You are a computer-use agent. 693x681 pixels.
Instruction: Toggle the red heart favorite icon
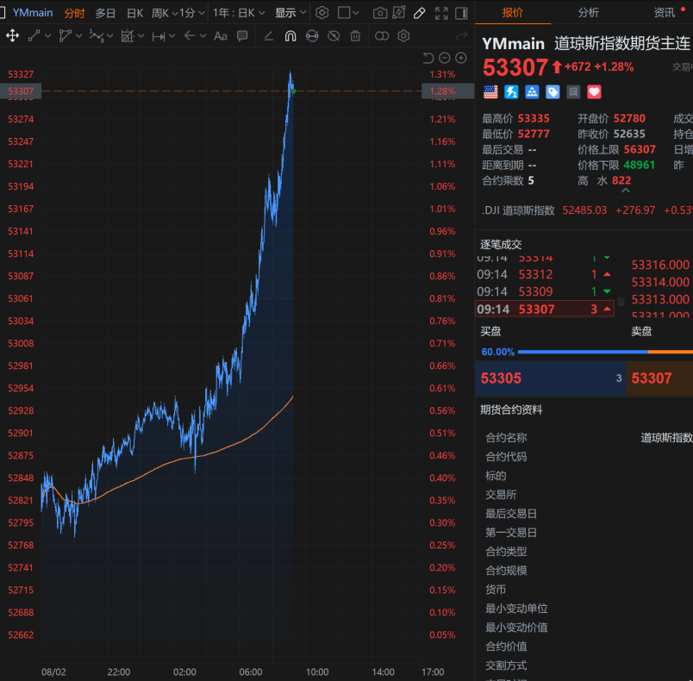pos(594,92)
